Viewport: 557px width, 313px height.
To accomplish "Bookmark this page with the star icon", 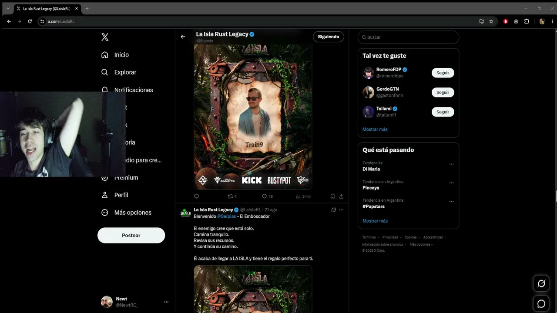I will click(x=491, y=21).
